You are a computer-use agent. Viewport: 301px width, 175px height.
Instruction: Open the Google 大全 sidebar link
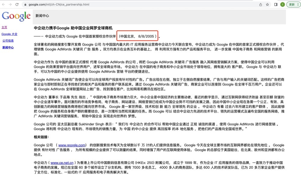pos(9,34)
